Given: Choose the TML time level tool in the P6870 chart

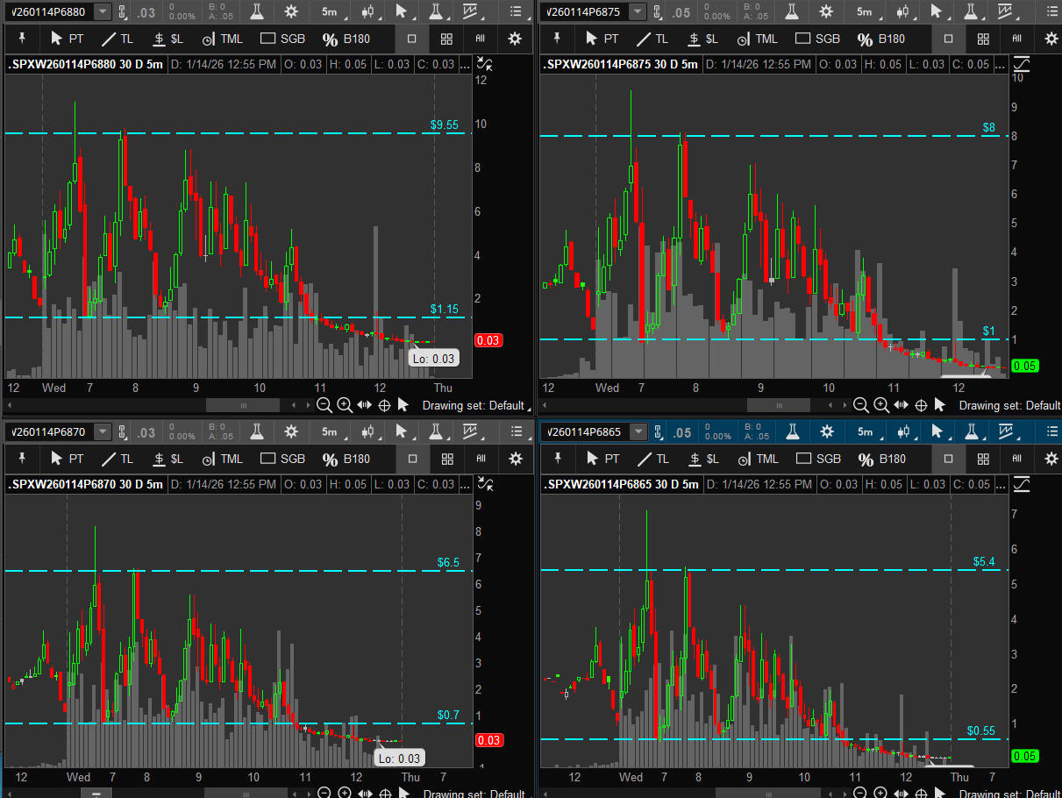Looking at the screenshot, I should click(x=222, y=459).
